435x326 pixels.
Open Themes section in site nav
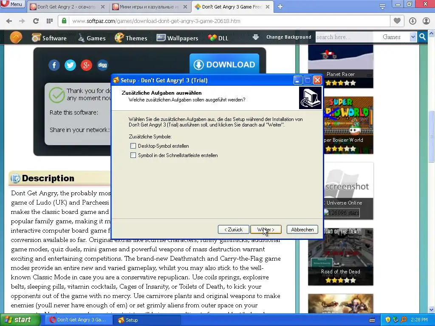[x=131, y=38]
